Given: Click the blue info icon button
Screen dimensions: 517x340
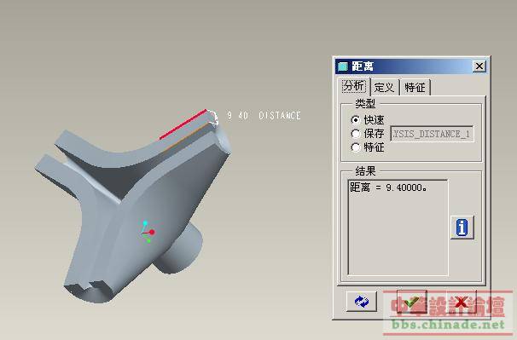Looking at the screenshot, I should 462,227.
